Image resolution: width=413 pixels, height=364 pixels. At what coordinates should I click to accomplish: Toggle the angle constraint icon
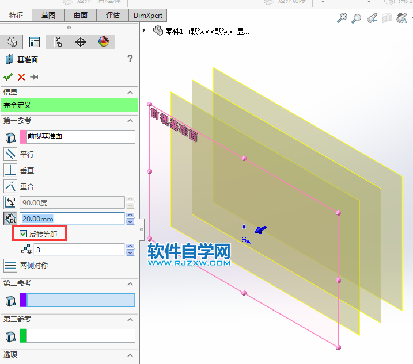[x=10, y=202]
